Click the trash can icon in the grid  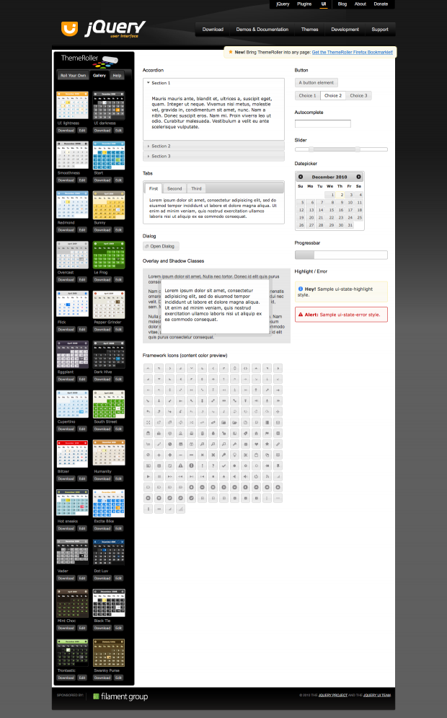click(202, 433)
